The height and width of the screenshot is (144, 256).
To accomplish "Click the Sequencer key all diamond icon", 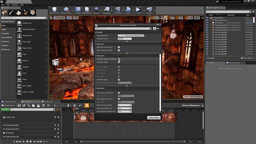I will click(68, 106).
